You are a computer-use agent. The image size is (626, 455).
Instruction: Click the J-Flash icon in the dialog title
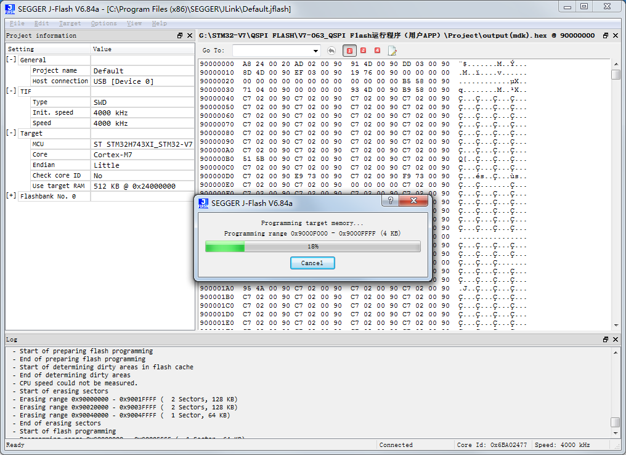[x=203, y=203]
